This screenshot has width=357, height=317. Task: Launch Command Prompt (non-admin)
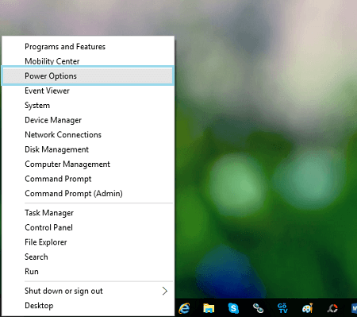[x=88, y=179]
